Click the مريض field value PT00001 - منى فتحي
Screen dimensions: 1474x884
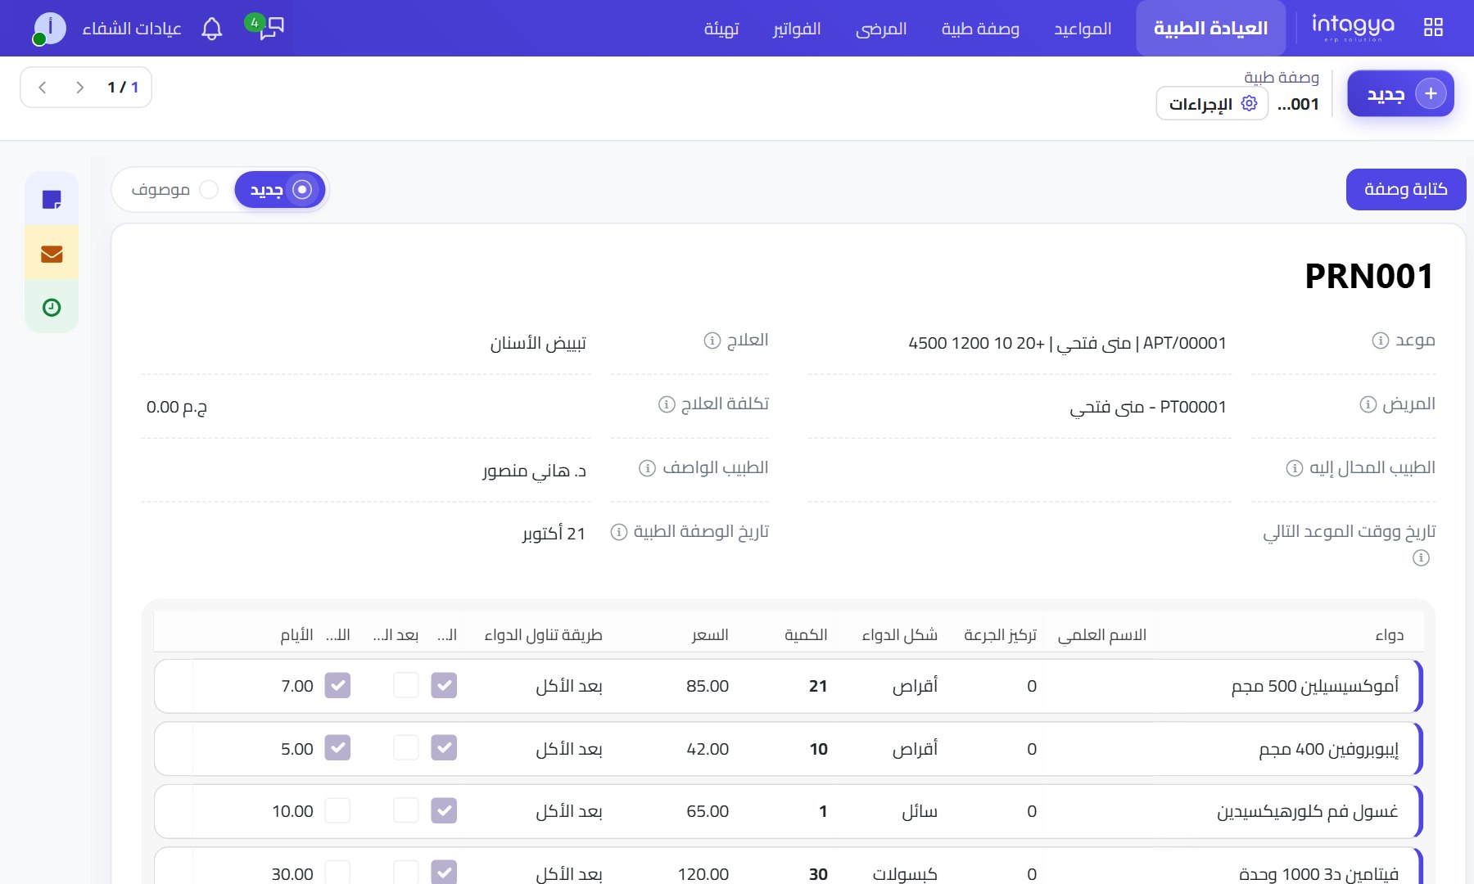click(1148, 407)
